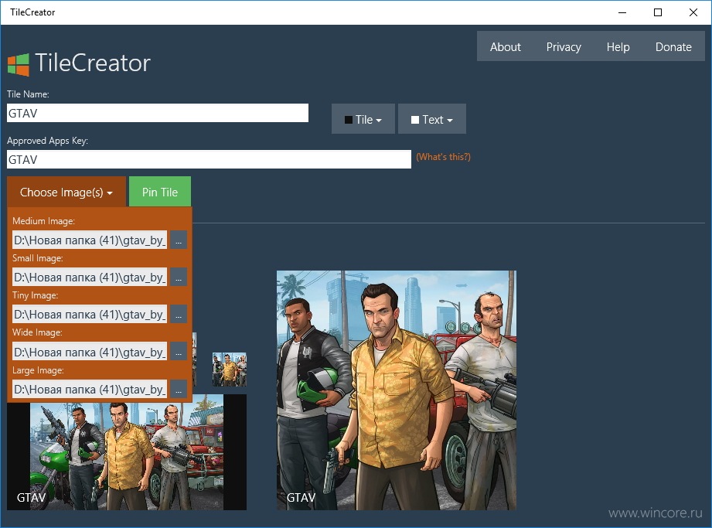Viewport: 712px width, 528px height.
Task: Click the Approved Apps Key input field
Action: point(209,159)
